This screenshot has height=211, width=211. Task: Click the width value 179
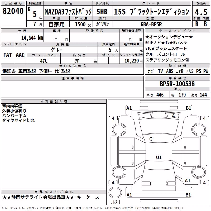182,95
